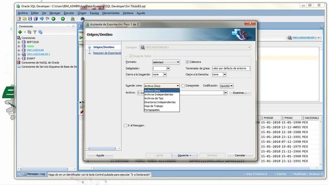
Task: Click the Save toolbar icon
Action: point(30,19)
